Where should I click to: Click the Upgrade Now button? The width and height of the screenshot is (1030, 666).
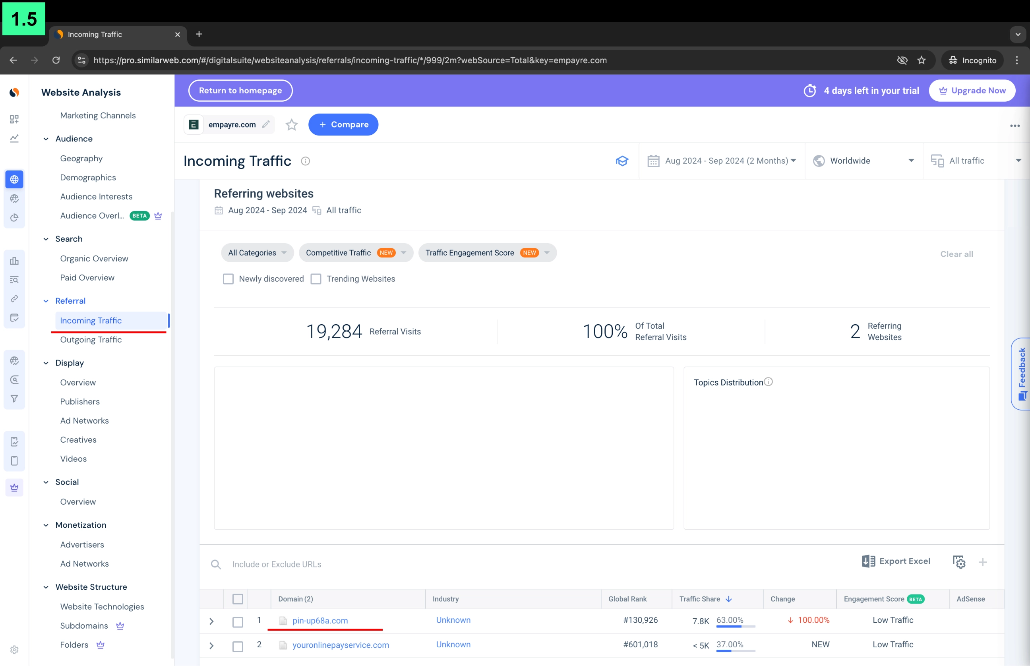[x=972, y=90]
